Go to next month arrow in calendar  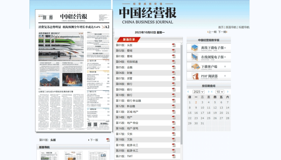pyautogui.click(x=228, y=92)
